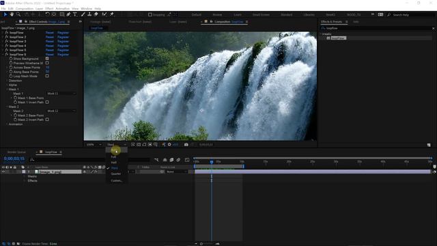This screenshot has height=246, width=437.
Task: Select the Clone Stamp tool
Action: pyautogui.click(x=89, y=14)
